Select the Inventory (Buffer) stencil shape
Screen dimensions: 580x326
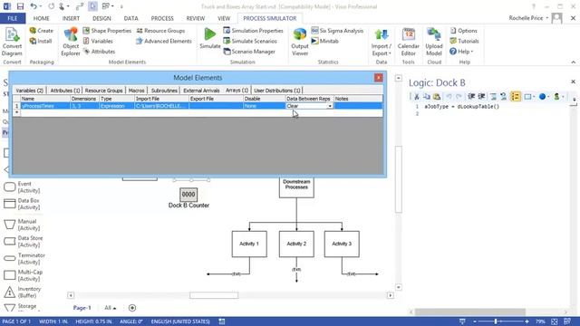(x=23, y=292)
